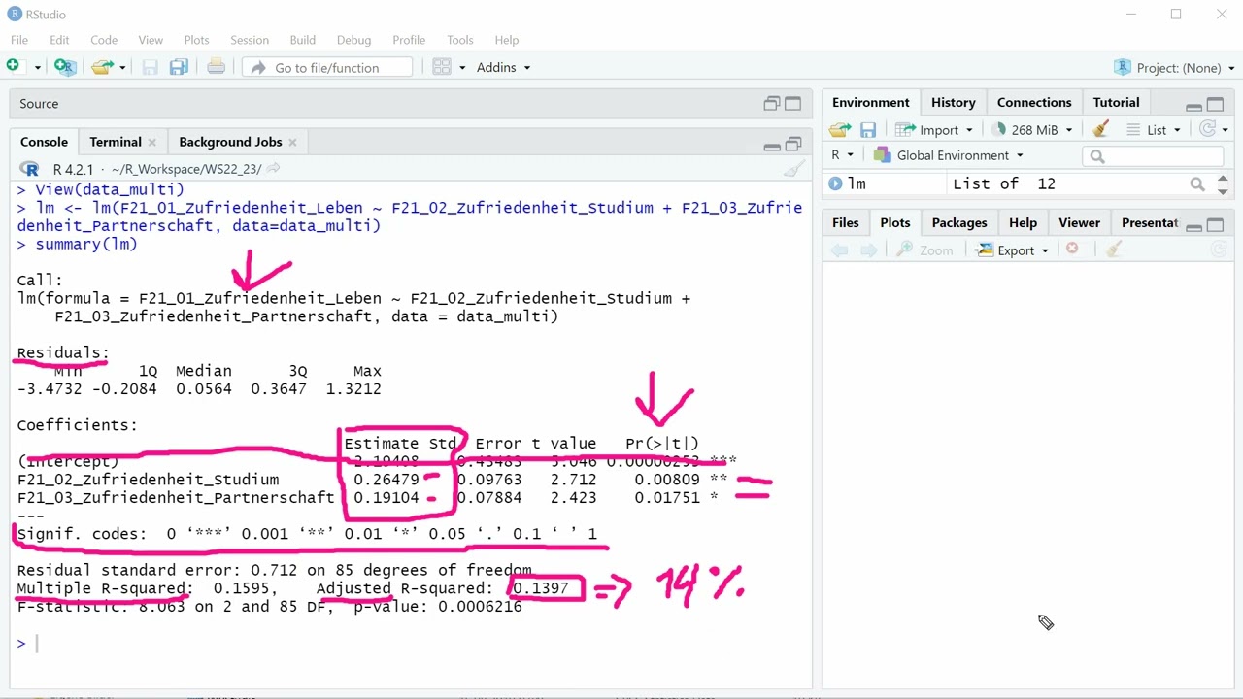Screen dimensions: 1243x699
Task: Open the Session menu
Action: (250, 40)
